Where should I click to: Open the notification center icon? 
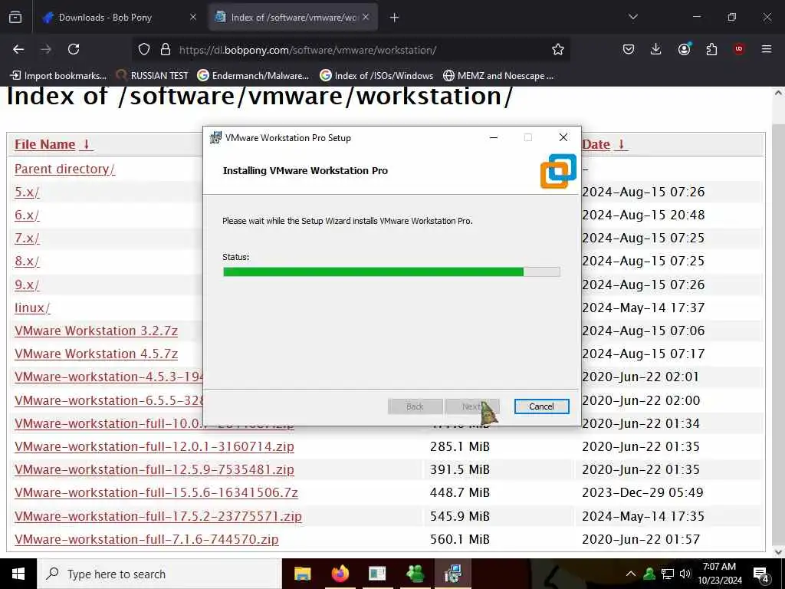point(761,574)
